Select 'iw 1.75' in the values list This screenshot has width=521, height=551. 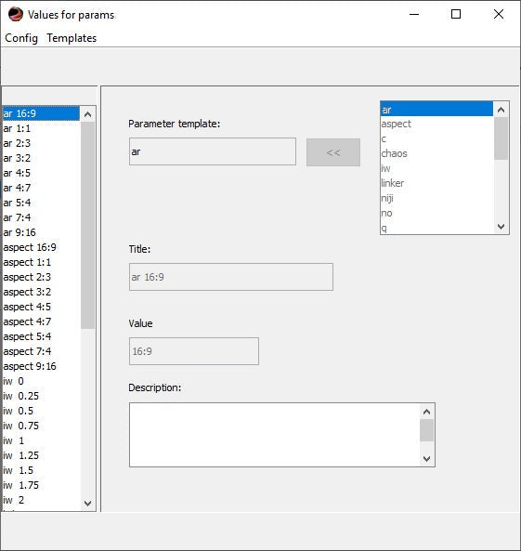(x=41, y=485)
